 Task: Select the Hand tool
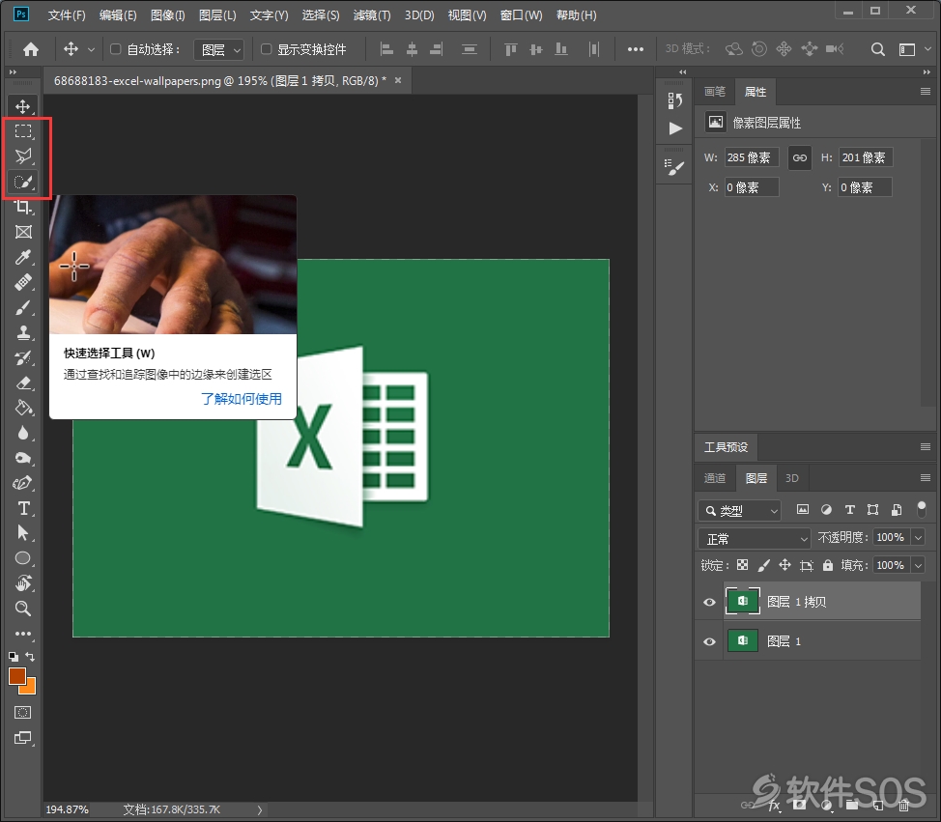click(x=23, y=583)
